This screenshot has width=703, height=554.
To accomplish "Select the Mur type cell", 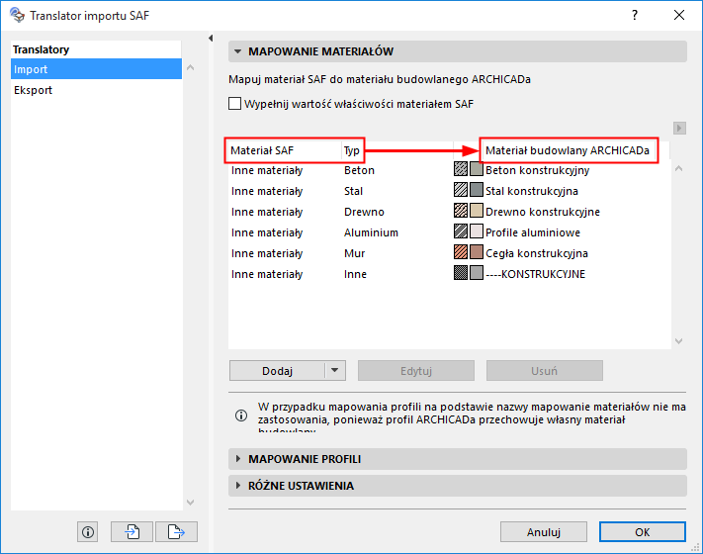I will (354, 253).
